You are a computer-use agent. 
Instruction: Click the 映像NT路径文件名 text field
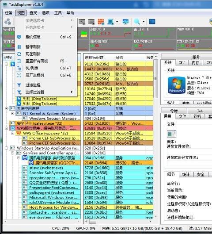point(189,163)
